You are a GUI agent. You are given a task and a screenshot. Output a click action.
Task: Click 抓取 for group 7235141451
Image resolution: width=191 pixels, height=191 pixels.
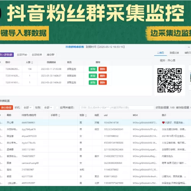[93, 83]
